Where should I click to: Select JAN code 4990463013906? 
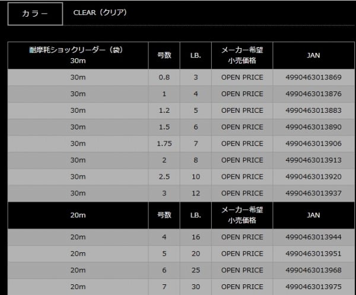pyautogui.click(x=314, y=144)
